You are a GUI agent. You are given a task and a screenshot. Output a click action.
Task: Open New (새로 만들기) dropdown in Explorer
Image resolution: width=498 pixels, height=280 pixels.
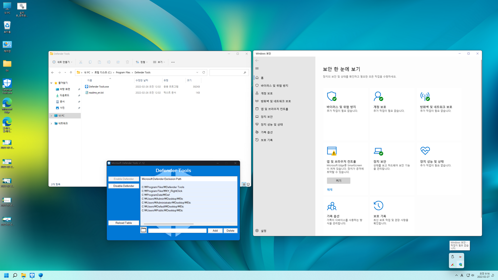pos(62,62)
